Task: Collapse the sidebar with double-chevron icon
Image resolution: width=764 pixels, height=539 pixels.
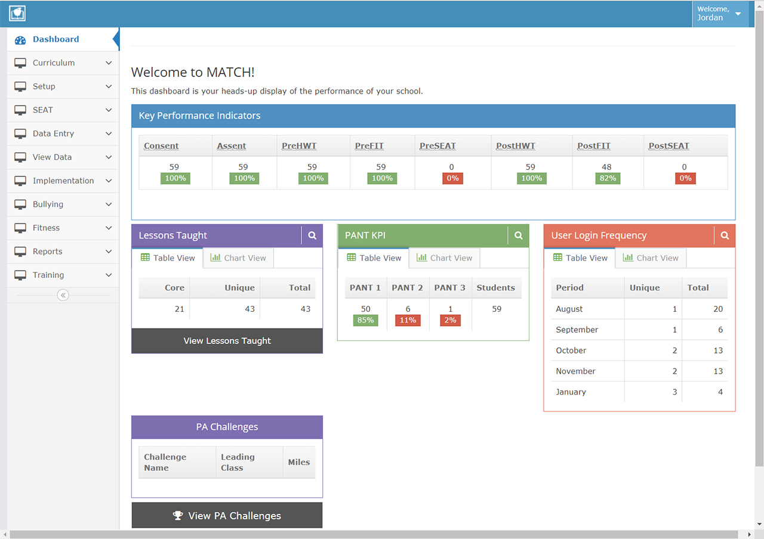Action: pos(63,295)
